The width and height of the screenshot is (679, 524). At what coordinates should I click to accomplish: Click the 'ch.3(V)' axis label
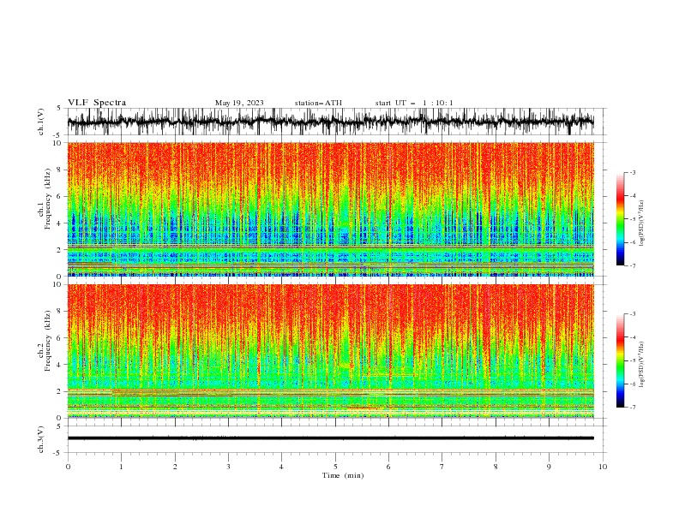pyautogui.click(x=41, y=439)
